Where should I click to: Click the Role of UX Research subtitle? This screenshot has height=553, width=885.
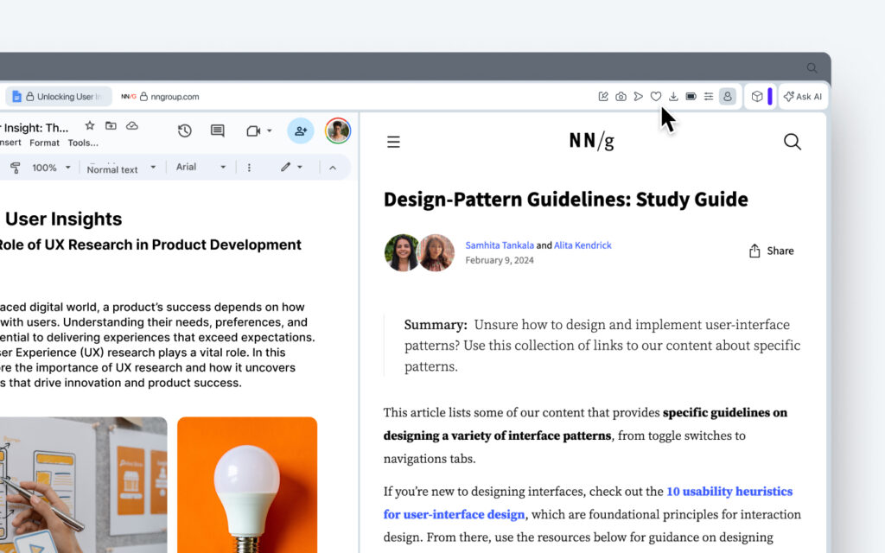pyautogui.click(x=150, y=245)
